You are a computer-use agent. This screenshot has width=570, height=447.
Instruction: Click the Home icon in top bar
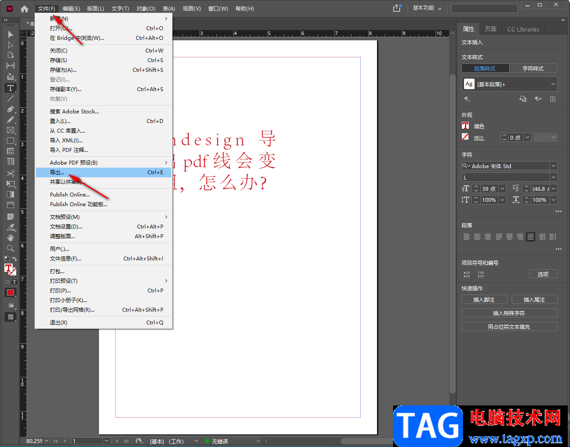coord(25,9)
